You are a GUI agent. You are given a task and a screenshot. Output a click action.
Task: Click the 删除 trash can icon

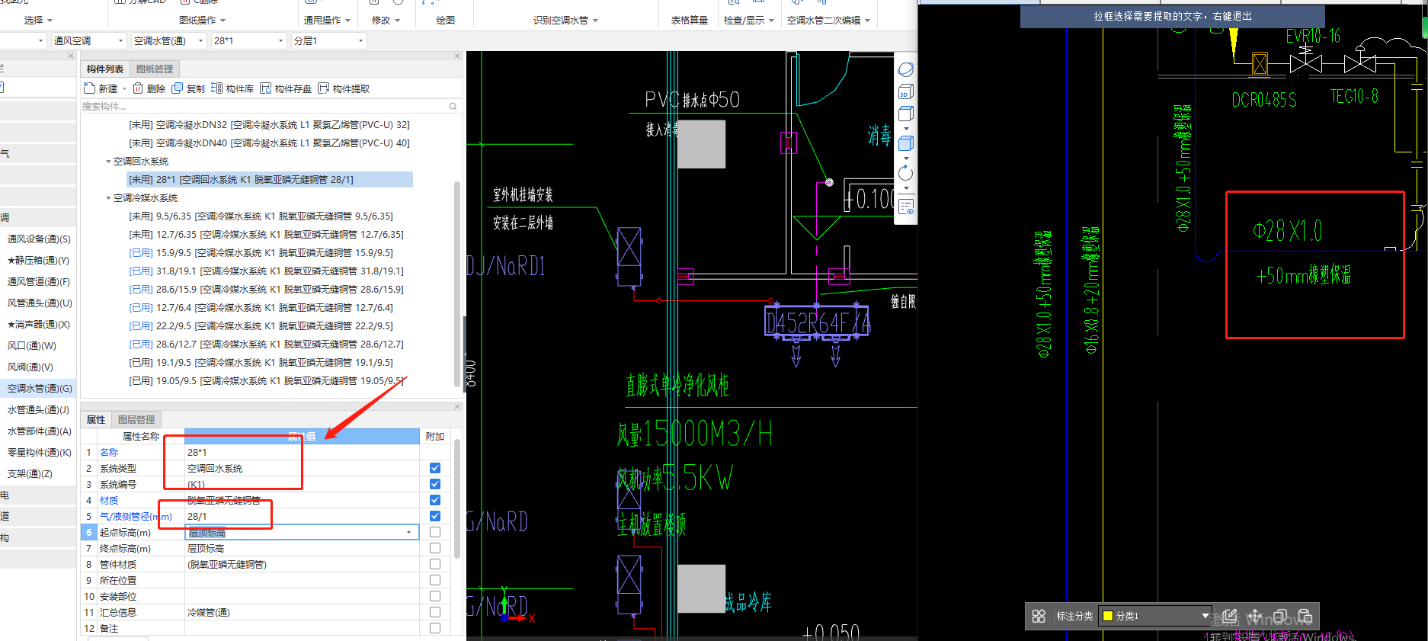click(138, 88)
